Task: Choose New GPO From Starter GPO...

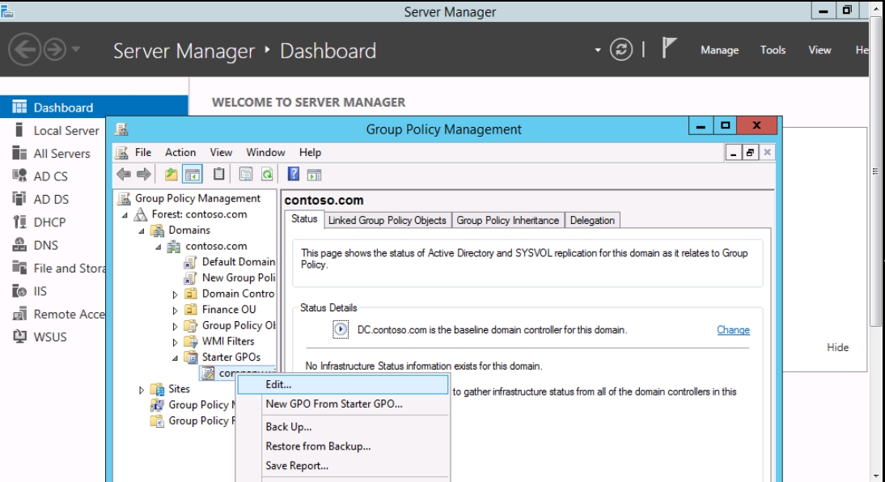Action: 343,404
